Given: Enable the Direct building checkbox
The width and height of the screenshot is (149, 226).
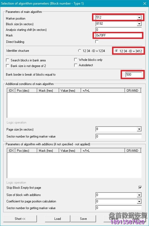Looking at the screenshot, I should (x=97, y=42).
